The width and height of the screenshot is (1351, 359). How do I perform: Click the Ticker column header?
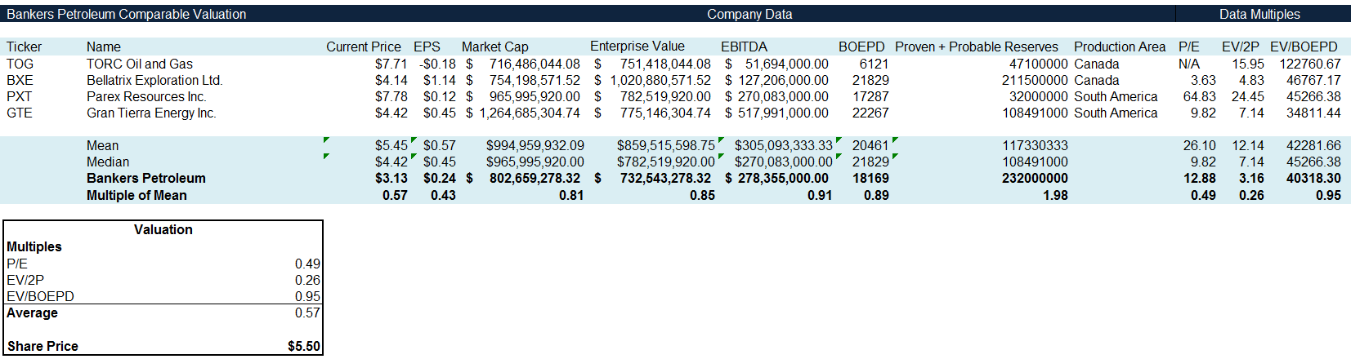click(24, 47)
